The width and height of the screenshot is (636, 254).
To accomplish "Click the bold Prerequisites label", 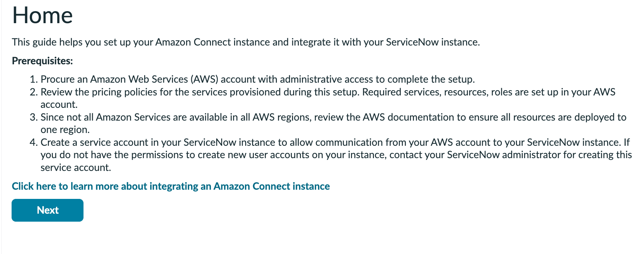I will [x=42, y=61].
